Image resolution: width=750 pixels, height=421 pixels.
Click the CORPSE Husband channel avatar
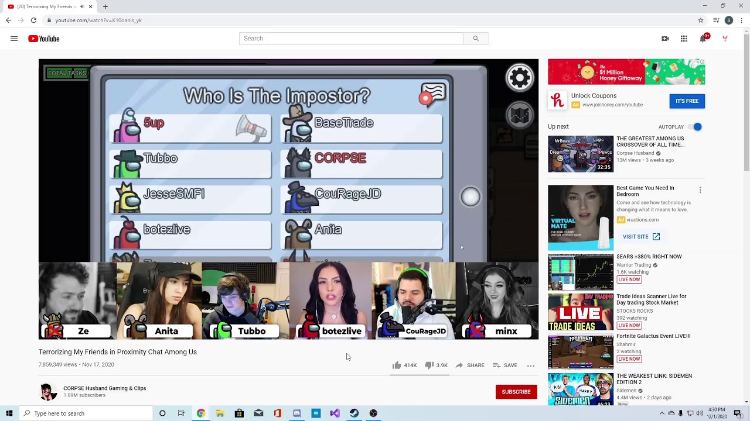(48, 392)
